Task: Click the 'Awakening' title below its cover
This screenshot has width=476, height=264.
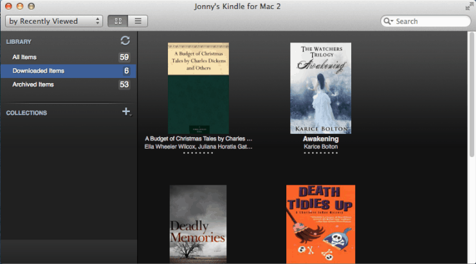Action: click(x=320, y=139)
